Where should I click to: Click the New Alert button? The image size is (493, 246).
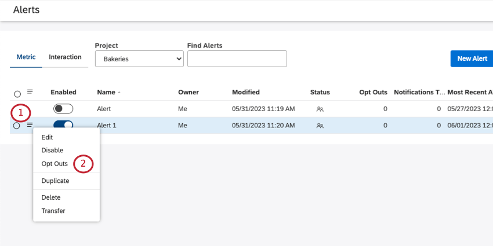472,58
